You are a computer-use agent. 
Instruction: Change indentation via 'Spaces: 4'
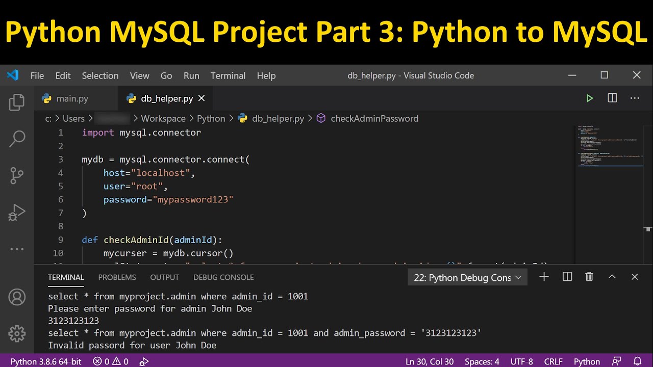tap(482, 361)
